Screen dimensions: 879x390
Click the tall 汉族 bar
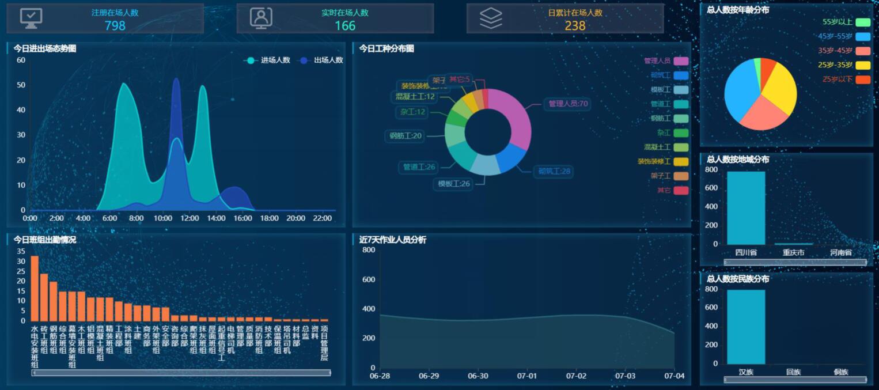tap(746, 327)
